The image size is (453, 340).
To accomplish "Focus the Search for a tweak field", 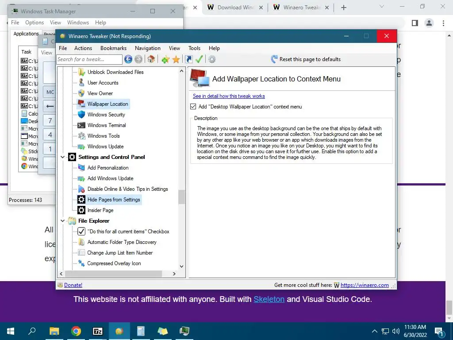I will tap(89, 59).
